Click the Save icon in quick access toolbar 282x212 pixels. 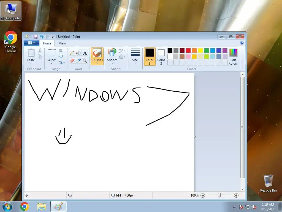pyautogui.click(x=36, y=37)
